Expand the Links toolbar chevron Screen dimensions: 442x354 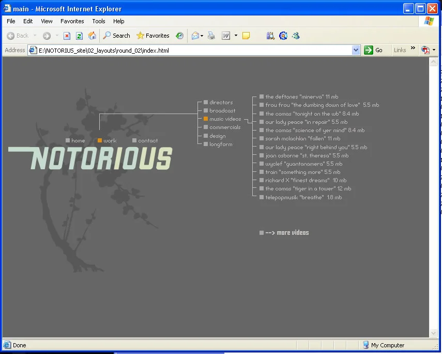(413, 48)
